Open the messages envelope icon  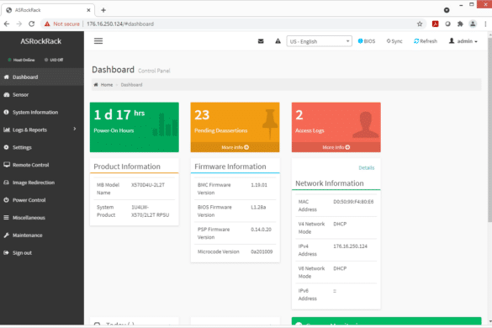click(x=261, y=41)
